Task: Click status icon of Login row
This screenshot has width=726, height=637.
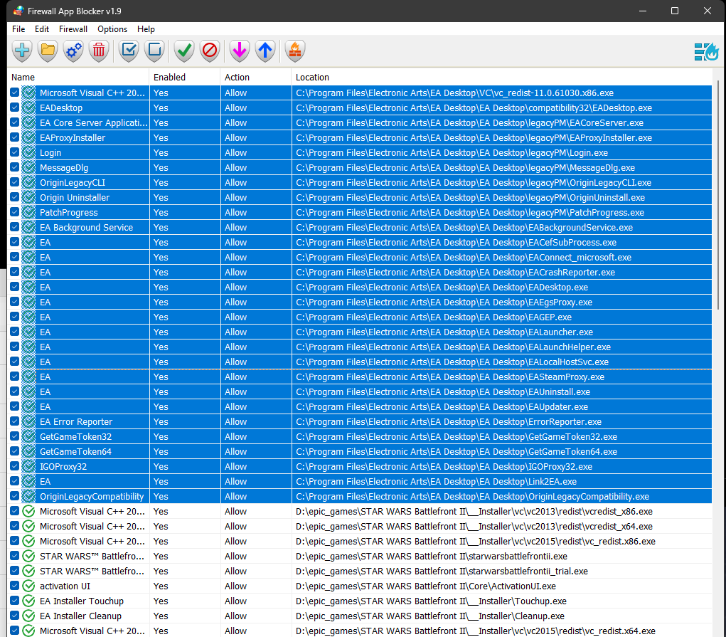Action: coord(28,153)
